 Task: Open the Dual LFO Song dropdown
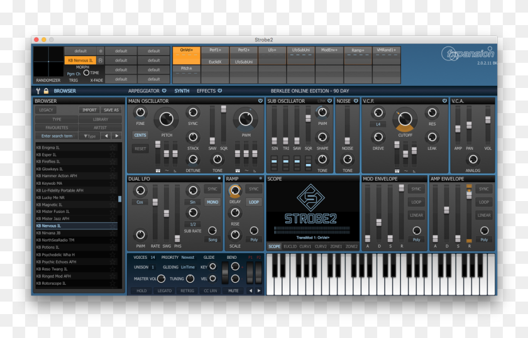coord(212,240)
